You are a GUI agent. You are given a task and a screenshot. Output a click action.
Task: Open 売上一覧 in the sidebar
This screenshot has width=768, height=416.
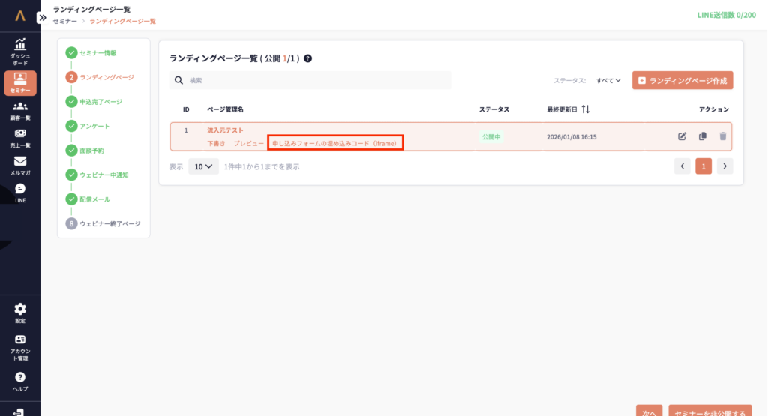tap(20, 139)
